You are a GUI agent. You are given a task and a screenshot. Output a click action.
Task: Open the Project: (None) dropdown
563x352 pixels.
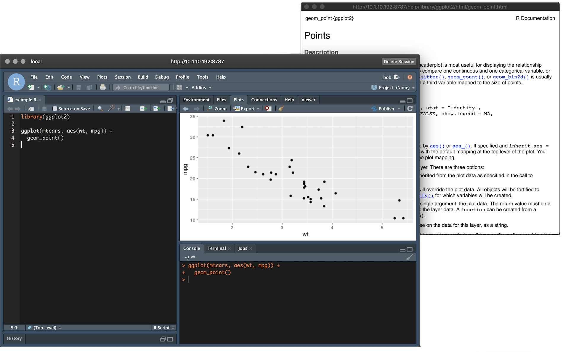[x=394, y=88]
